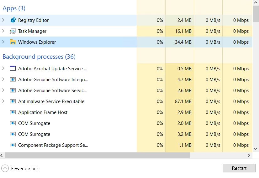
Task: Expand Antimalware Service Executable entry
Action: click(3, 101)
